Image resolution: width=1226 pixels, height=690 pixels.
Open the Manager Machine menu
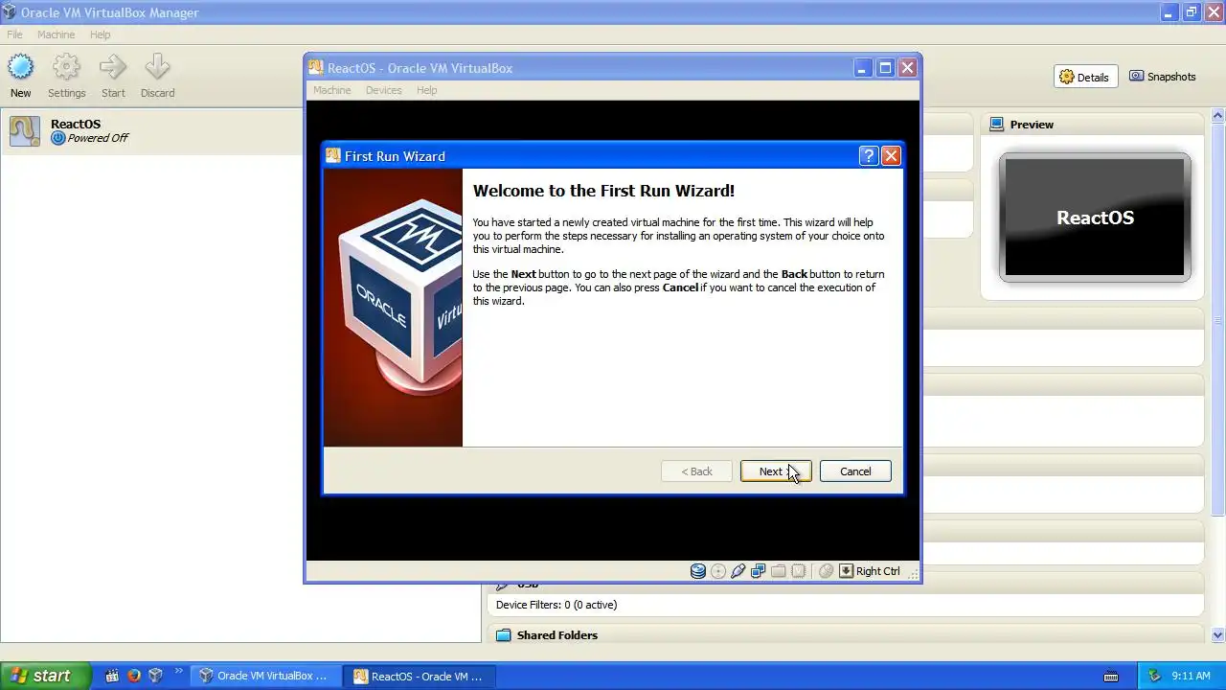tap(56, 34)
